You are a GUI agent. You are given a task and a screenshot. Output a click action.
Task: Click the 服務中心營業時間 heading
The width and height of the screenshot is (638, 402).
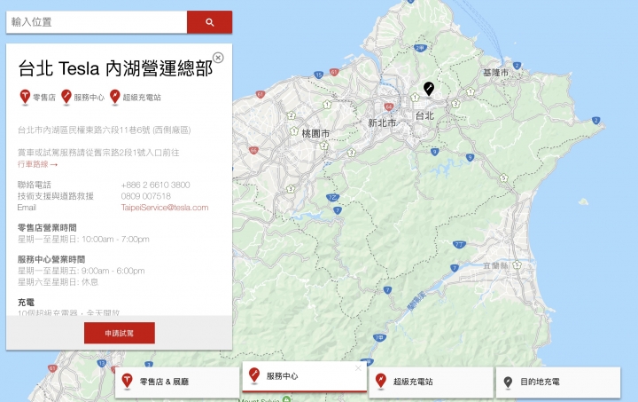pyautogui.click(x=51, y=259)
